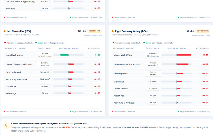Select the '84 bpm' Pulse Rate & Workload value
The height and width of the screenshot is (135, 213).
click(x=153, y=102)
